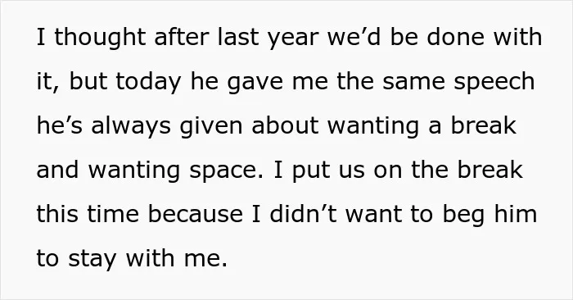Select the word "after" in the paragraph

click(x=182, y=37)
